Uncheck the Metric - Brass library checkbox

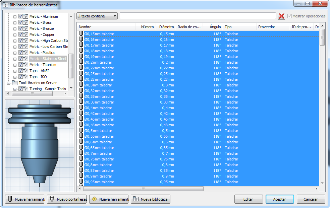click(x=21, y=22)
